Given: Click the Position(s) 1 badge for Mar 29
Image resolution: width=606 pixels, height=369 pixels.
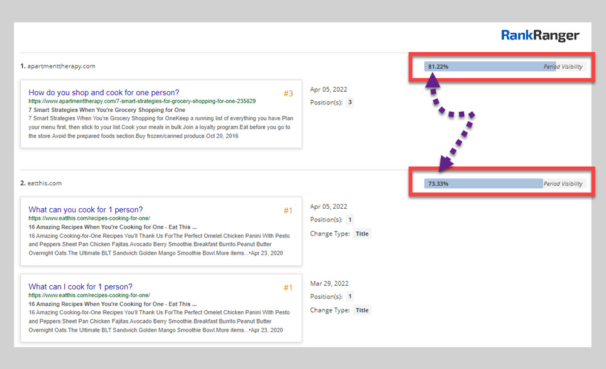Looking at the screenshot, I should tap(350, 297).
